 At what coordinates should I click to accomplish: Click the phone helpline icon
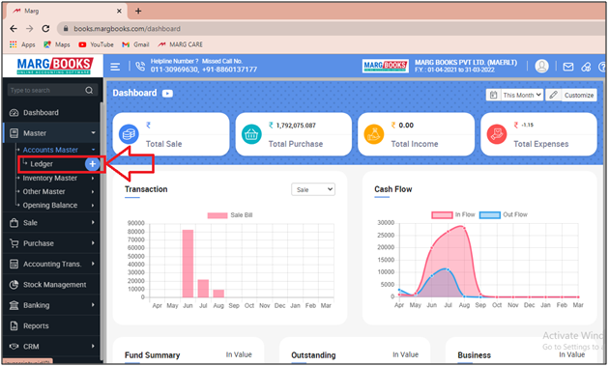(140, 67)
